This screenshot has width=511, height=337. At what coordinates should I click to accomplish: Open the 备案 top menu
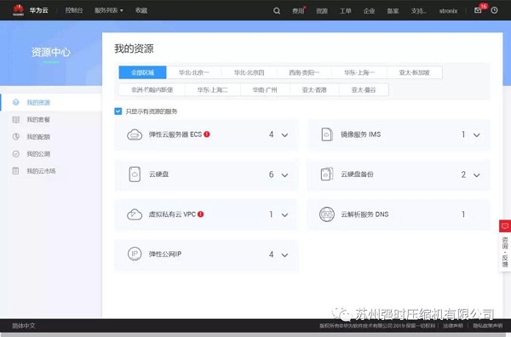tap(393, 11)
